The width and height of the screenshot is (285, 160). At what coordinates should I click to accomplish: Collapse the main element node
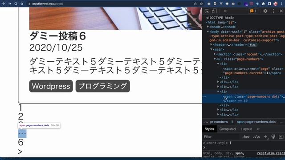[211, 49]
